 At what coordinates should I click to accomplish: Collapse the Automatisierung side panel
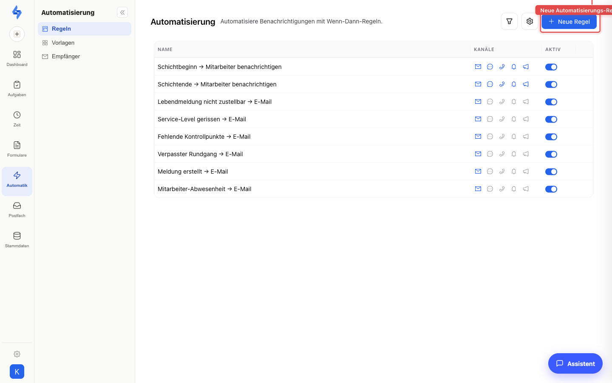pyautogui.click(x=122, y=12)
